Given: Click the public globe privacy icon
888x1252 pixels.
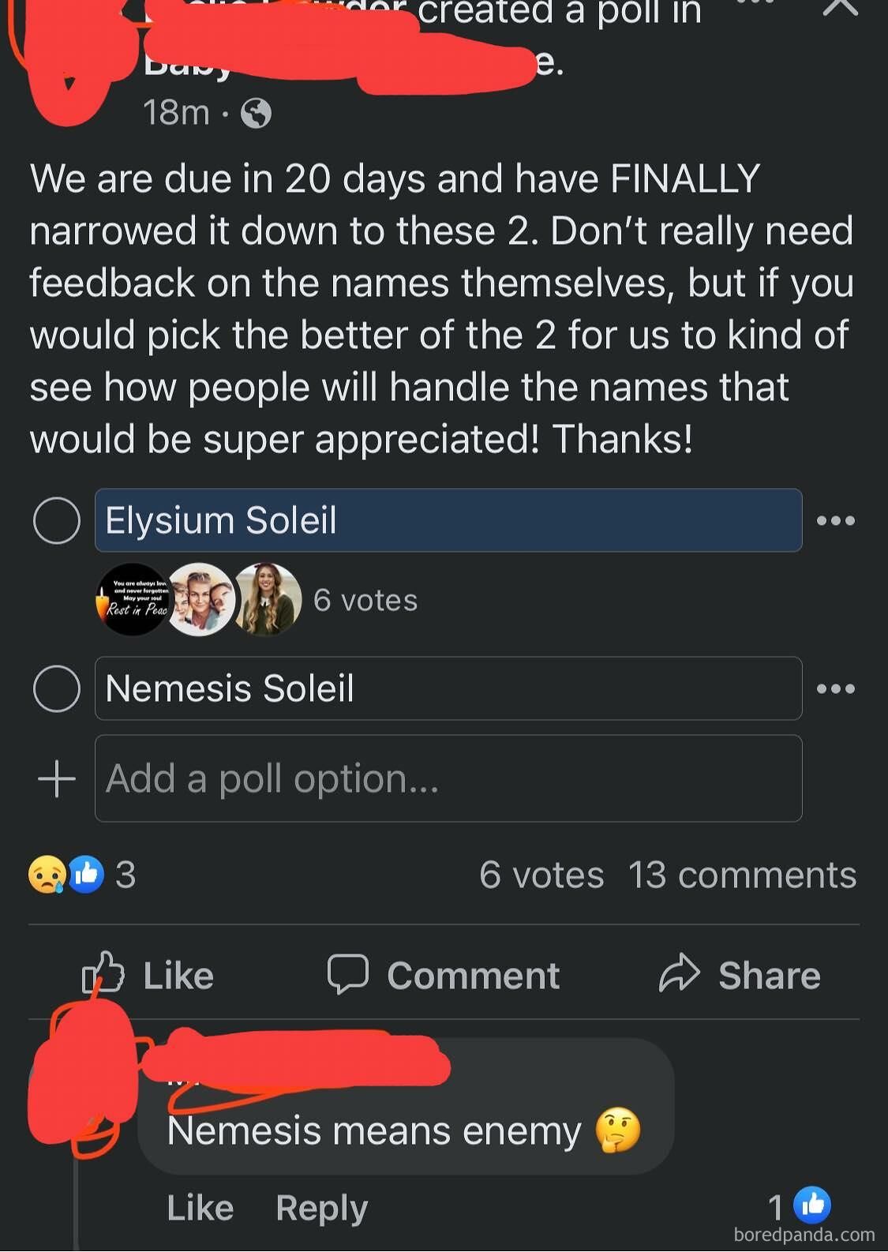Looking at the screenshot, I should coord(256,114).
